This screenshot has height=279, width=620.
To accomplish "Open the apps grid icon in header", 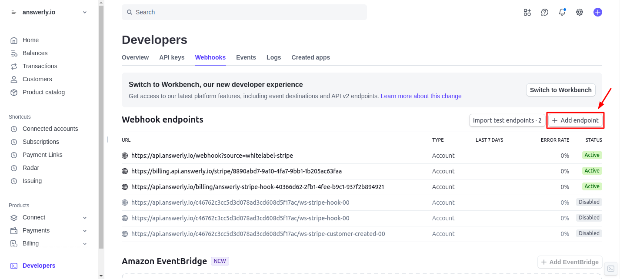I will pos(527,12).
